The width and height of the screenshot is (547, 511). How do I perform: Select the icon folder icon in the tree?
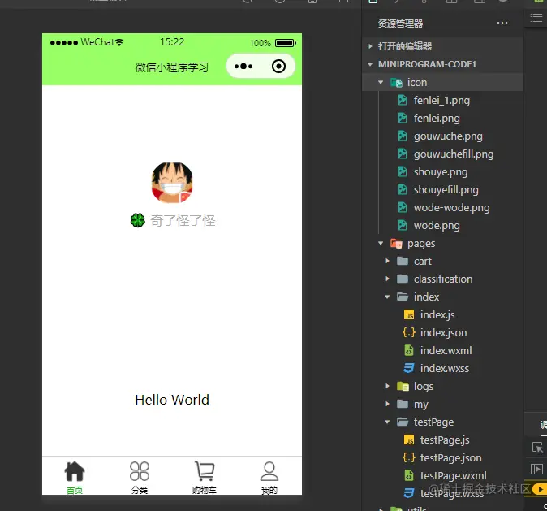click(x=396, y=83)
